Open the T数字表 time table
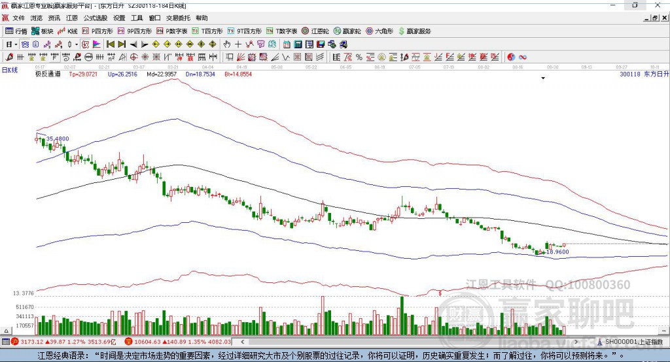670x362 pixels. [281, 31]
